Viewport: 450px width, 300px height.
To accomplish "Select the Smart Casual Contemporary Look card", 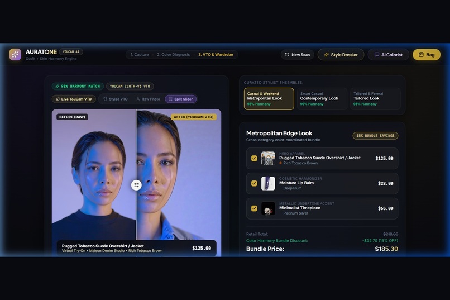I will (x=322, y=99).
